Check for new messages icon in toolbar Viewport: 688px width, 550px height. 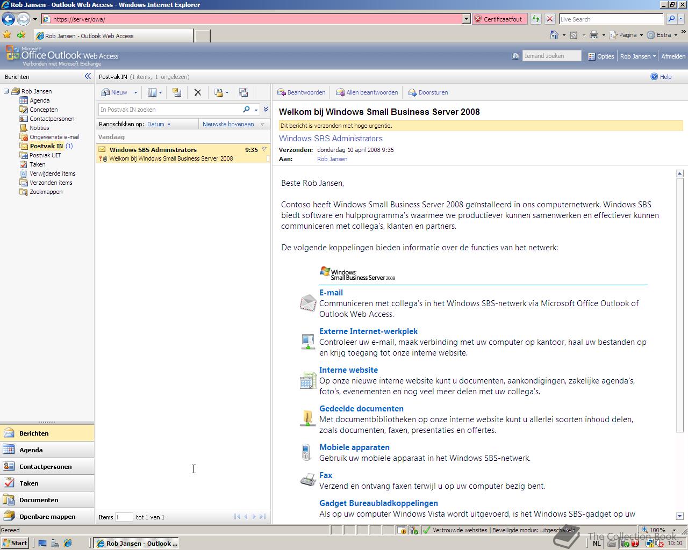[x=177, y=92]
